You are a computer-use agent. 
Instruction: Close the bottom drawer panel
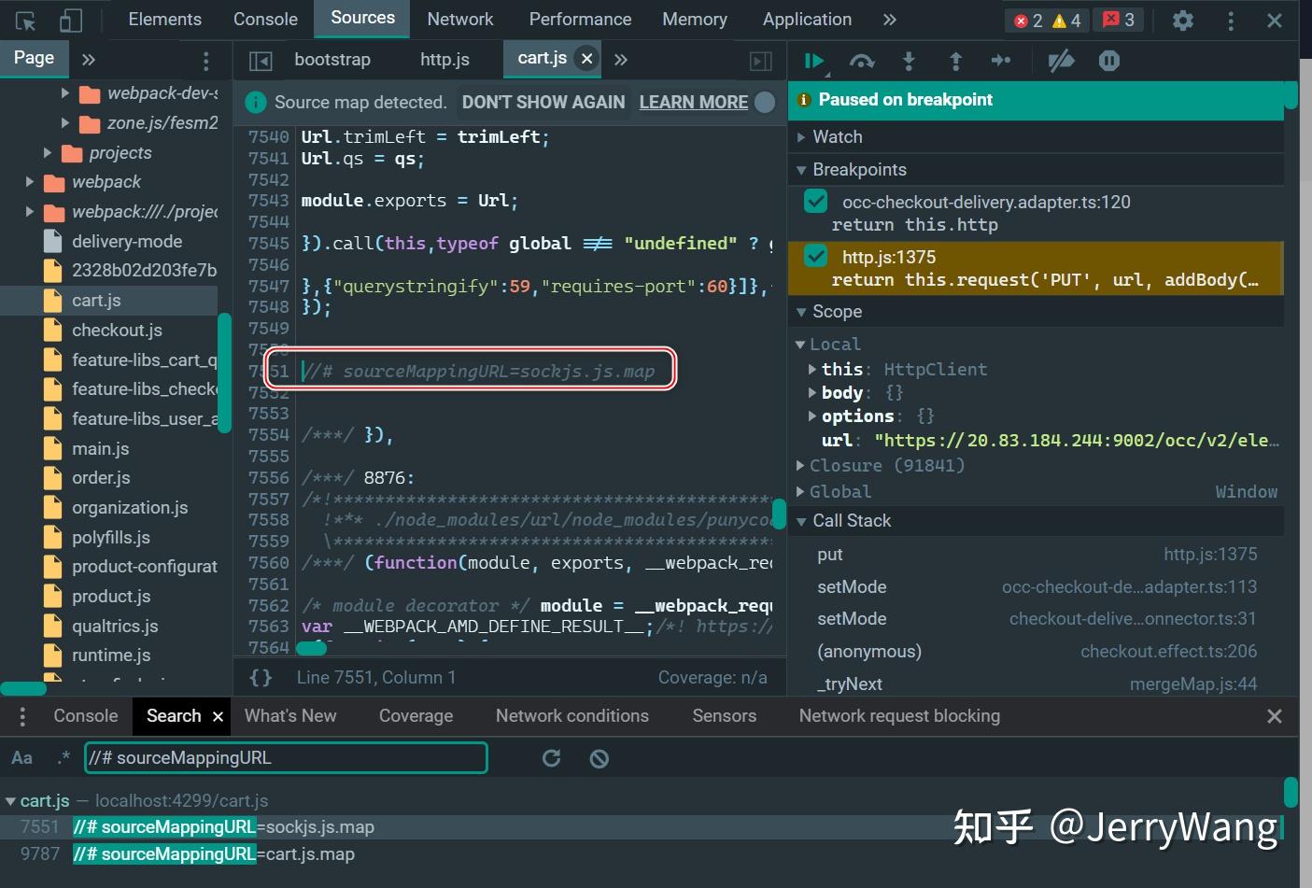tap(1275, 716)
